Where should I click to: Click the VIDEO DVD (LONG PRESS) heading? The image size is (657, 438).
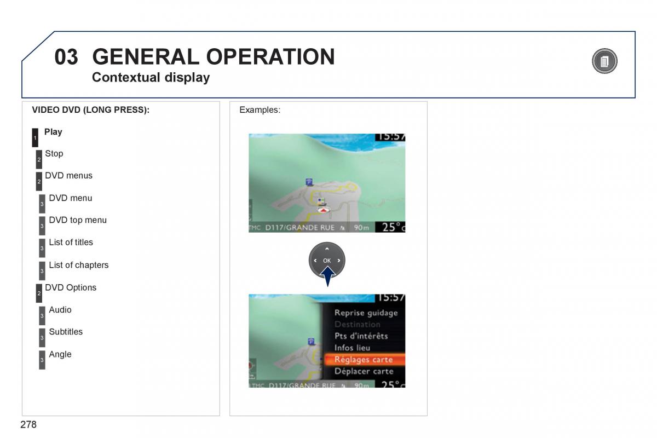[x=91, y=109]
